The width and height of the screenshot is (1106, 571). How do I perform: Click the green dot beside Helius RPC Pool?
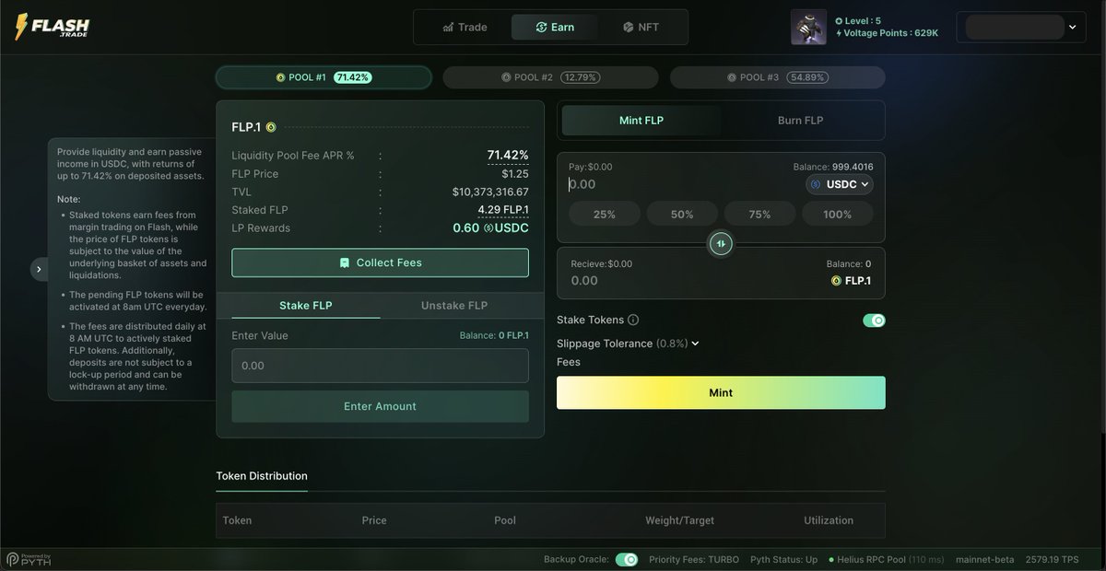(830, 559)
